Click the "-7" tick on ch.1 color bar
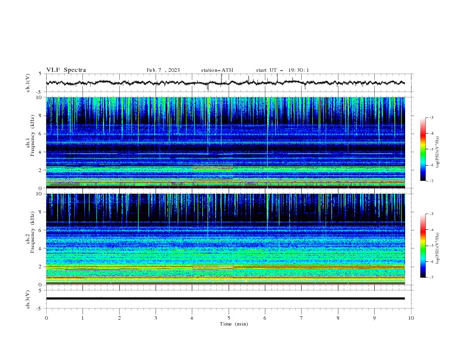This screenshot has width=463, height=357. 431,181
